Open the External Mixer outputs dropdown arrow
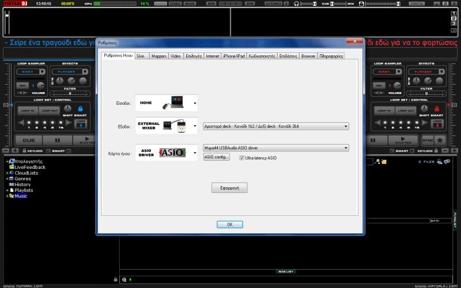 (195, 126)
